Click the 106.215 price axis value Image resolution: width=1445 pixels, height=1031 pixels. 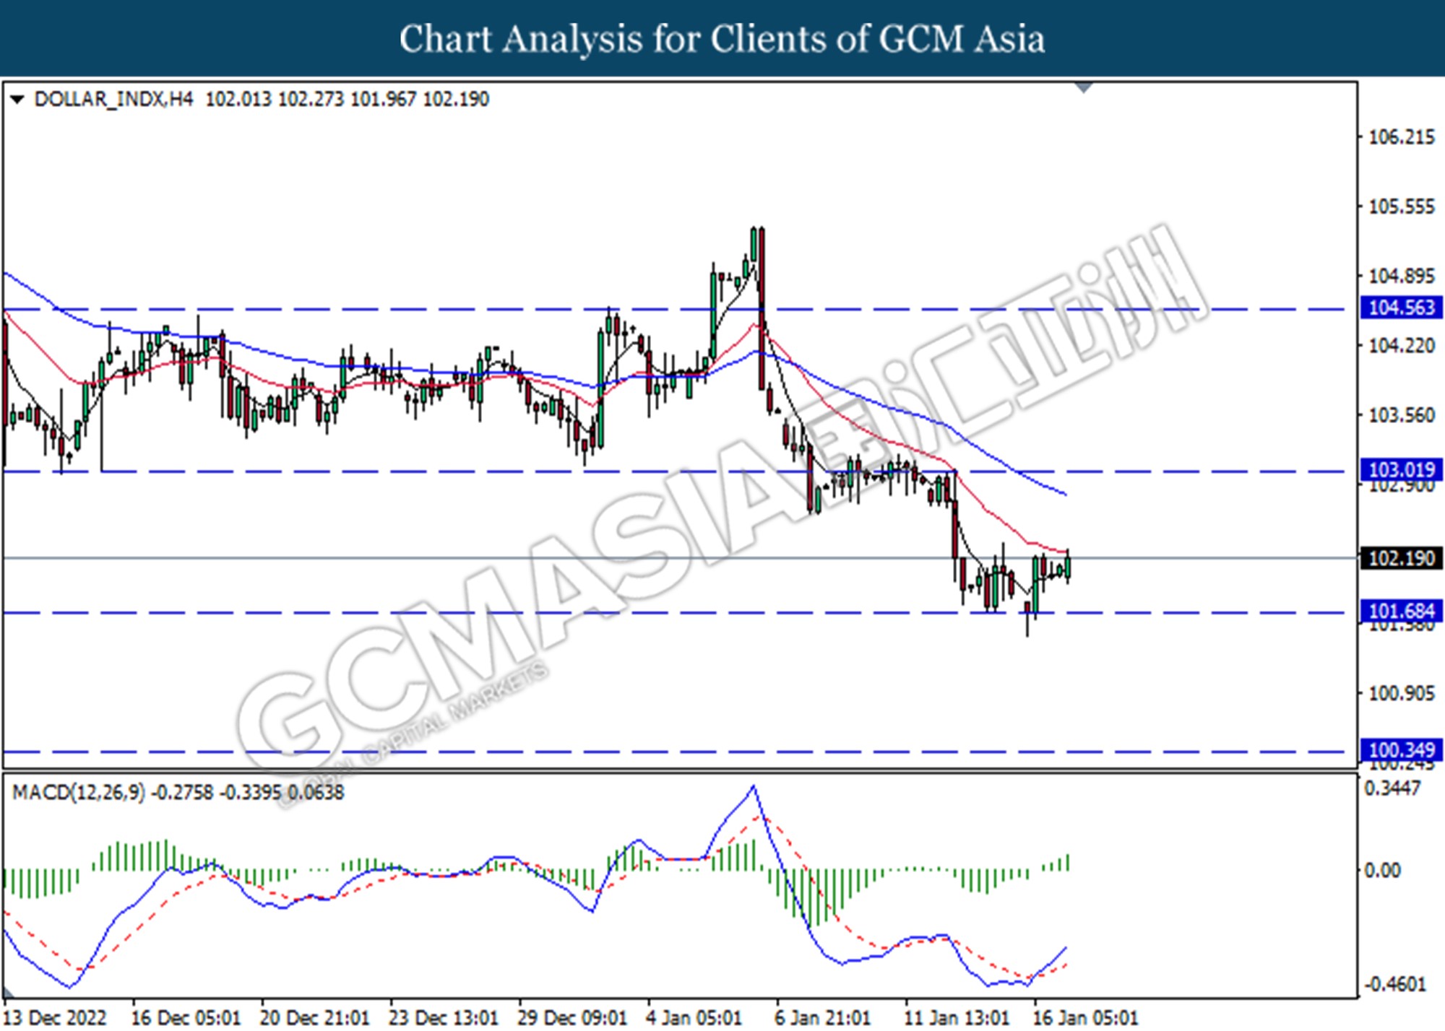[x=1402, y=137]
